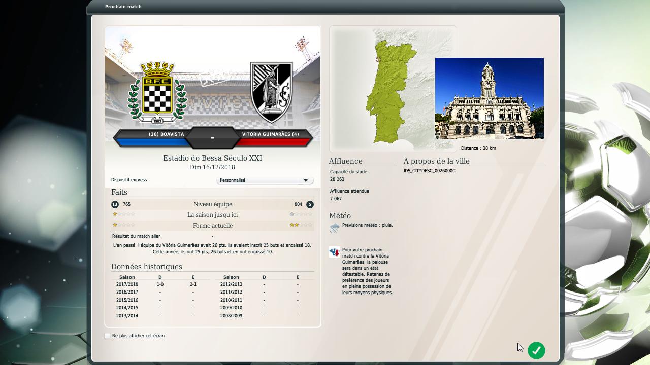Click the pitch condition warning icon
Image resolution: width=650 pixels, height=365 pixels.
(334, 252)
